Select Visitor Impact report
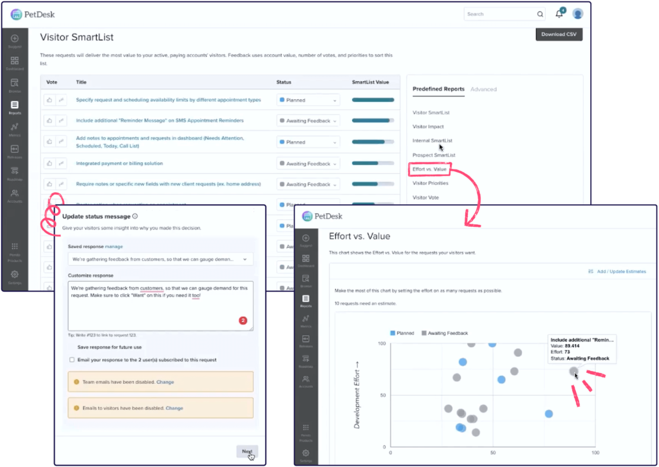Viewport: 659px width, 467px height. tap(428, 127)
